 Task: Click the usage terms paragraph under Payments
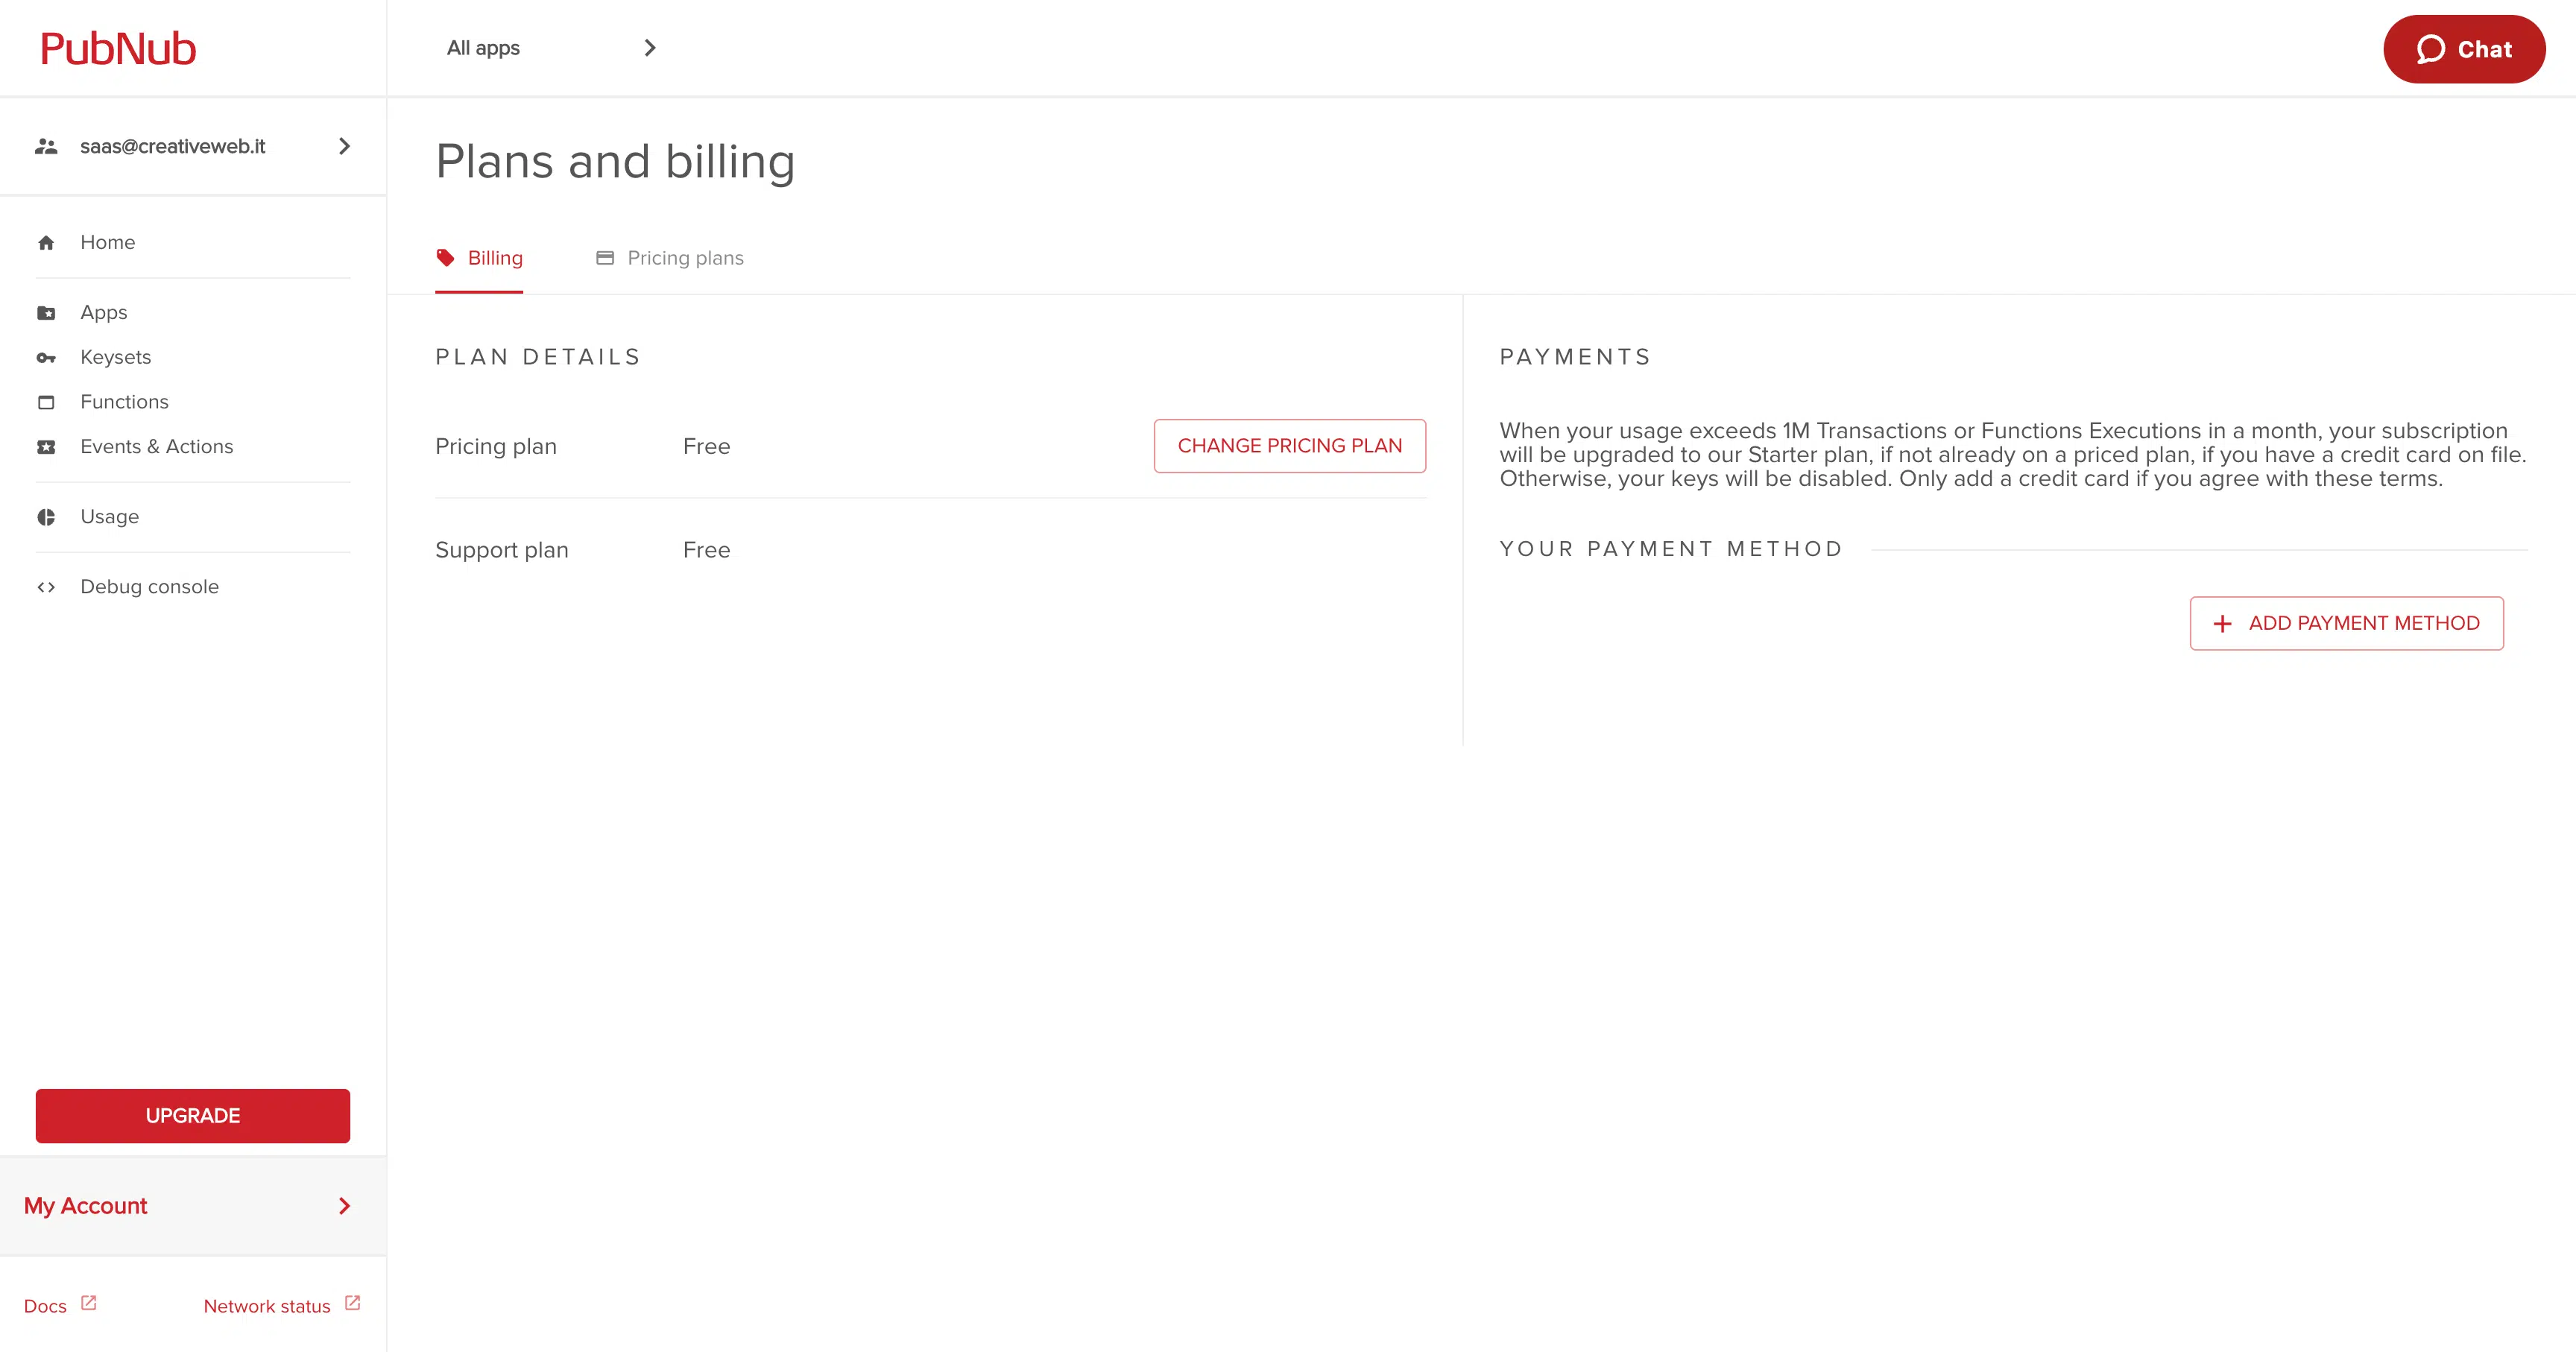coord(2013,455)
